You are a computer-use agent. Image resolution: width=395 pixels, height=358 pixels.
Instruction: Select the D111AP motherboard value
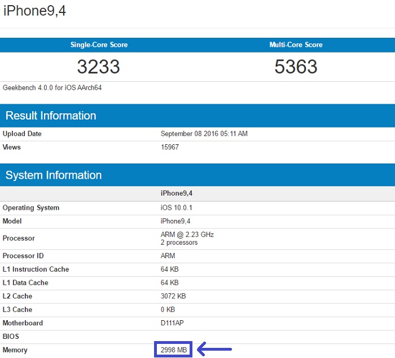(x=172, y=323)
